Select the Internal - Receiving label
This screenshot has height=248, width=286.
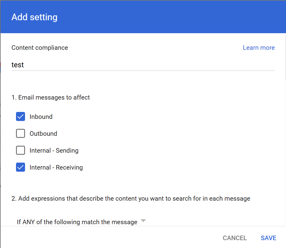[56, 167]
